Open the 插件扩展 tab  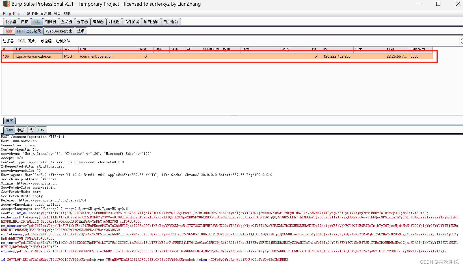132,21
